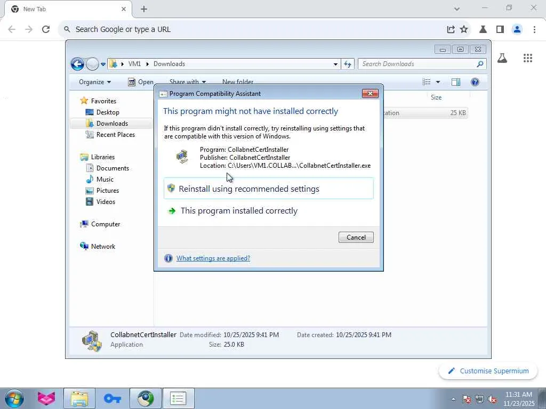This screenshot has width=546, height=409.
Task: Switch to Supermium in the taskbar
Action: pyautogui.click(x=146, y=398)
